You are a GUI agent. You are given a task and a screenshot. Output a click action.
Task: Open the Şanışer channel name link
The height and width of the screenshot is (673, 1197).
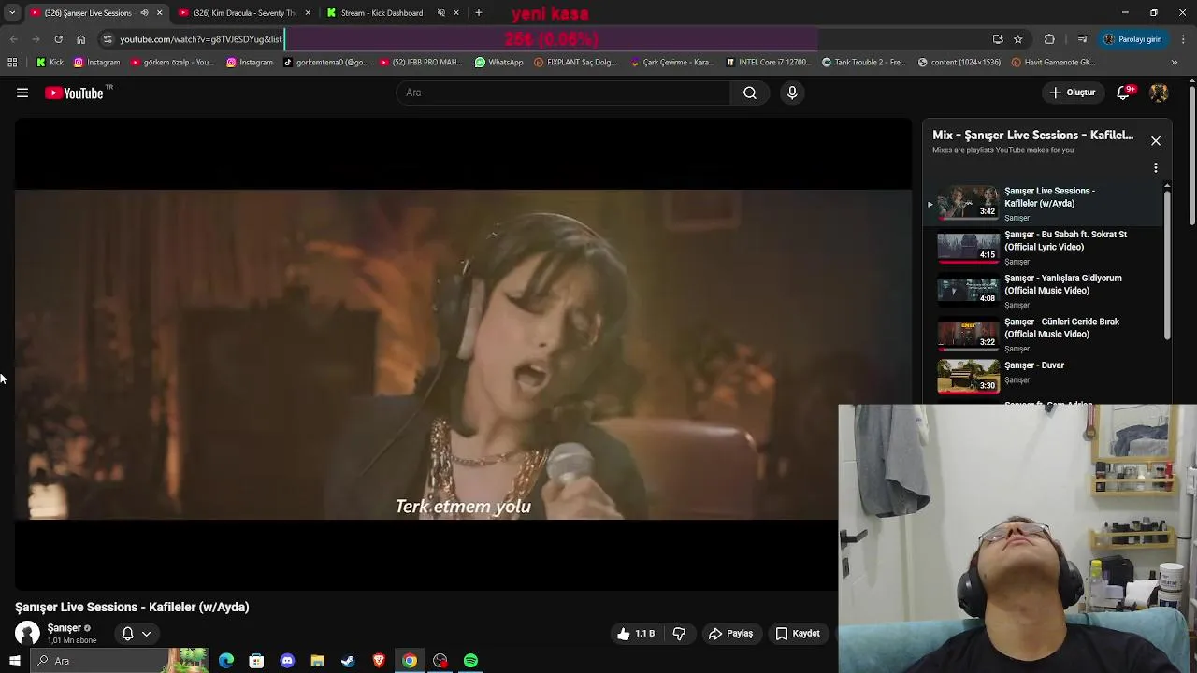pyautogui.click(x=64, y=628)
